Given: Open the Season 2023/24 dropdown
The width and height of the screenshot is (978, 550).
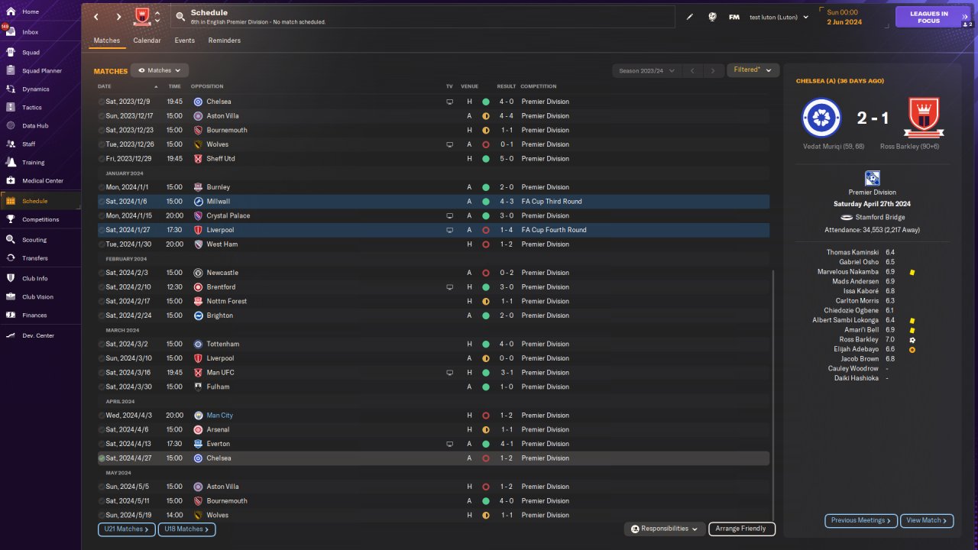Looking at the screenshot, I should (x=646, y=71).
